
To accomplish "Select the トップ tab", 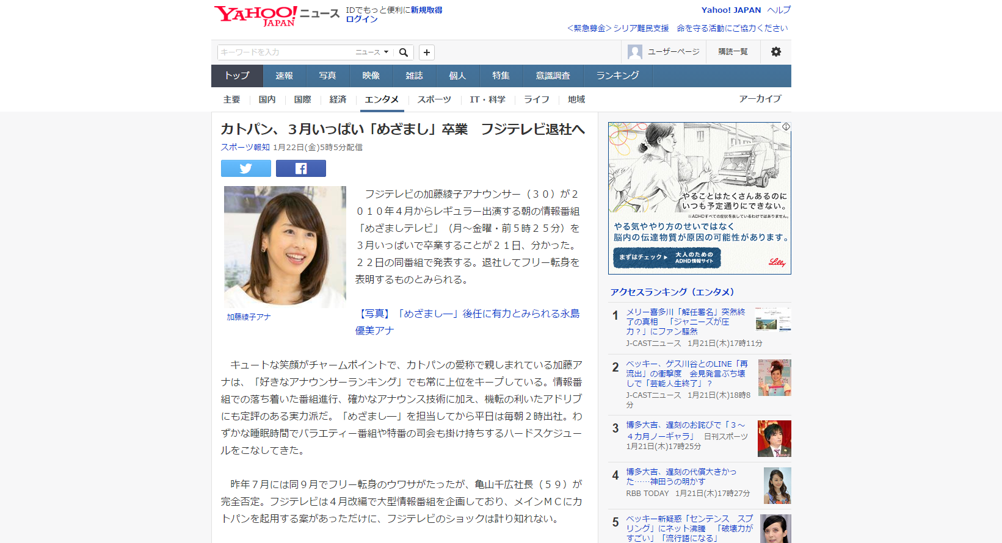I will click(237, 76).
